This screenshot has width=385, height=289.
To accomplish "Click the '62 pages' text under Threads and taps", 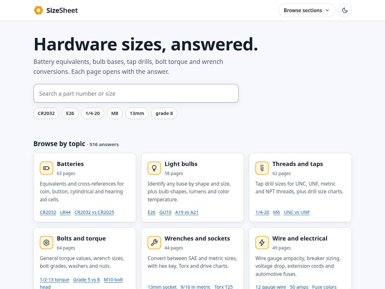I will tap(282, 173).
